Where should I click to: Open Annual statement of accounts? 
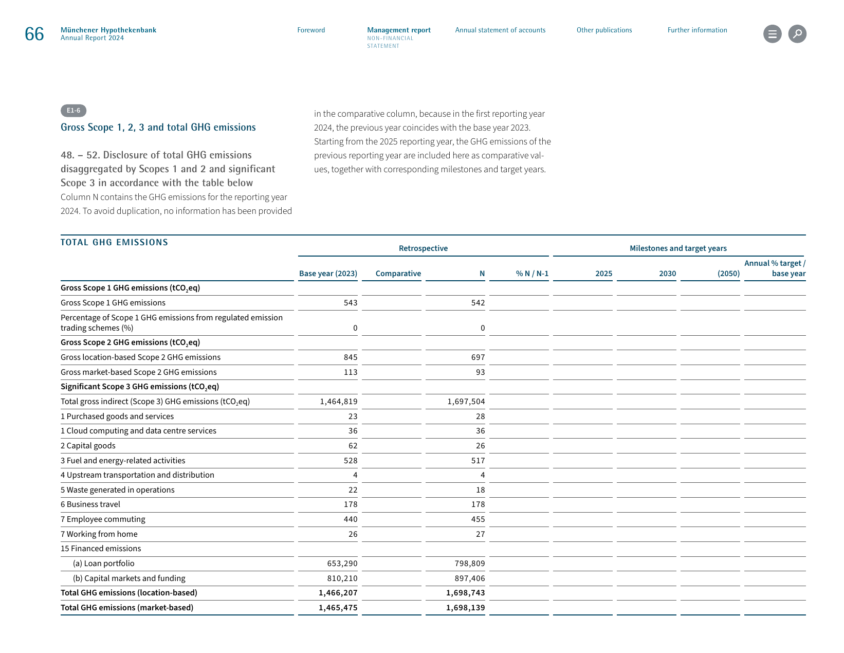[500, 30]
